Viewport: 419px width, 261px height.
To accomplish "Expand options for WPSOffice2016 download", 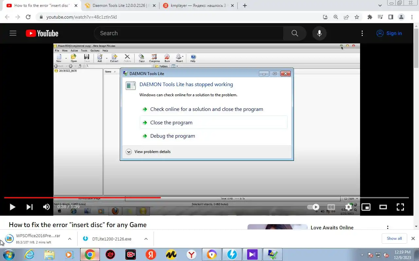I will tap(70, 239).
